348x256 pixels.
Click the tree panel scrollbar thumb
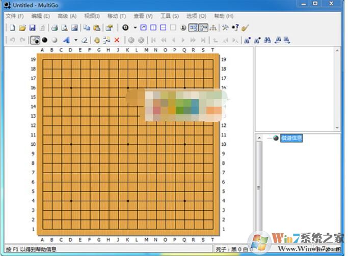click(x=259, y=187)
